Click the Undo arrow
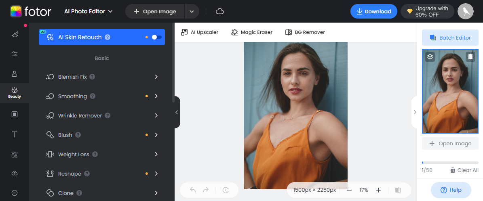 [x=193, y=190]
